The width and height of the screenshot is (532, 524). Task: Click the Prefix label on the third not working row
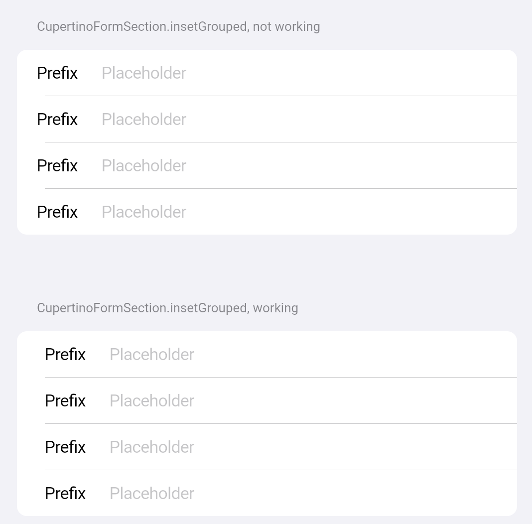point(57,165)
